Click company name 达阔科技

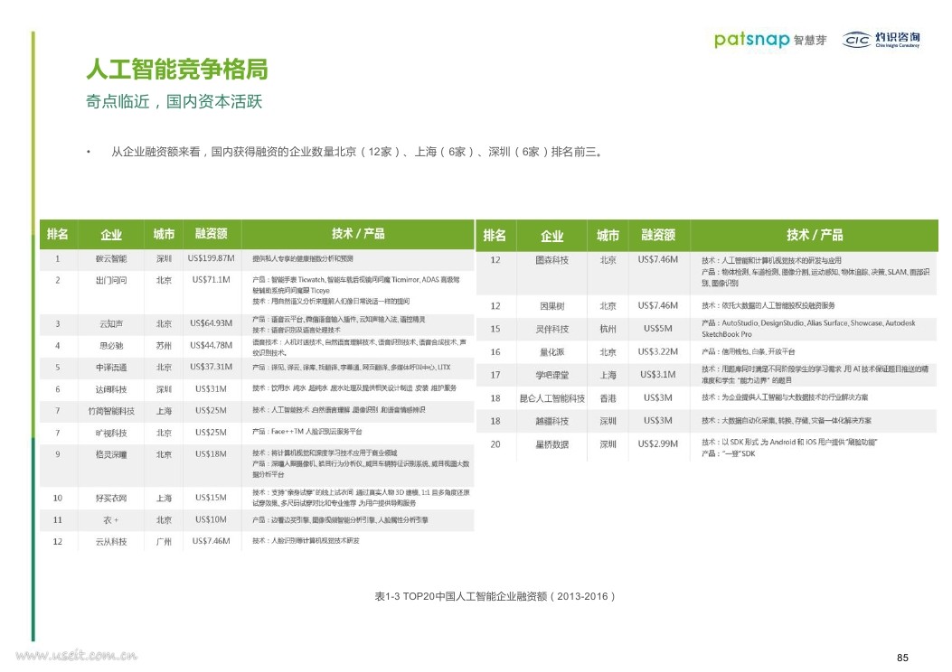coord(111,389)
